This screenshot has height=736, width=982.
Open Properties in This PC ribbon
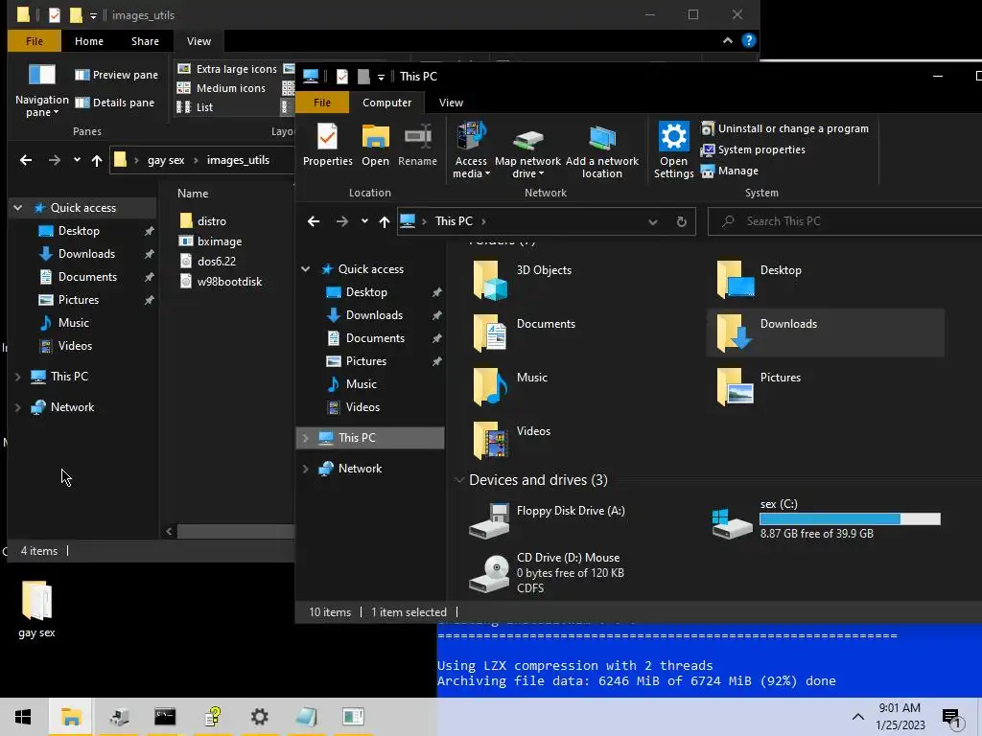[328, 145]
